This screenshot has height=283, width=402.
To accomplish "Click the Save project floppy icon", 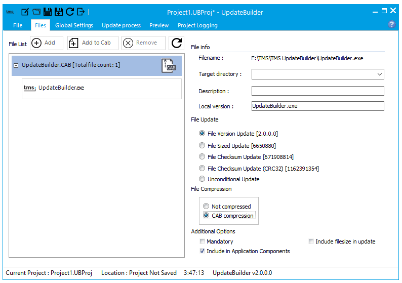I will pyautogui.click(x=48, y=12).
